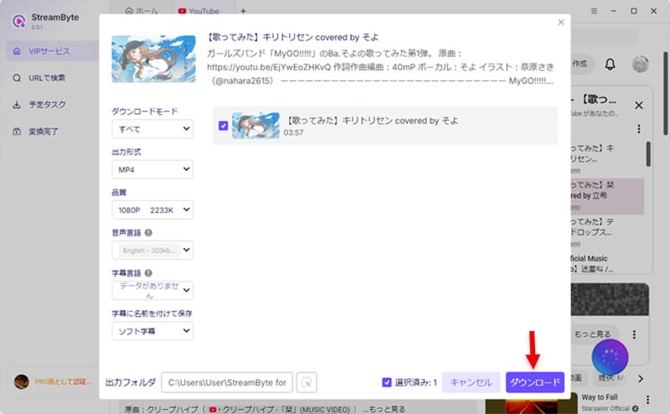Screen dimensions: 670x414
Task: Click the 03:57 duration text
Action: [x=293, y=133]
